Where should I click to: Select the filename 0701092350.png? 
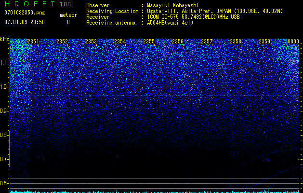[25, 13]
